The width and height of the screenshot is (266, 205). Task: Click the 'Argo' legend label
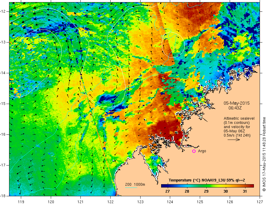[x=202, y=151]
